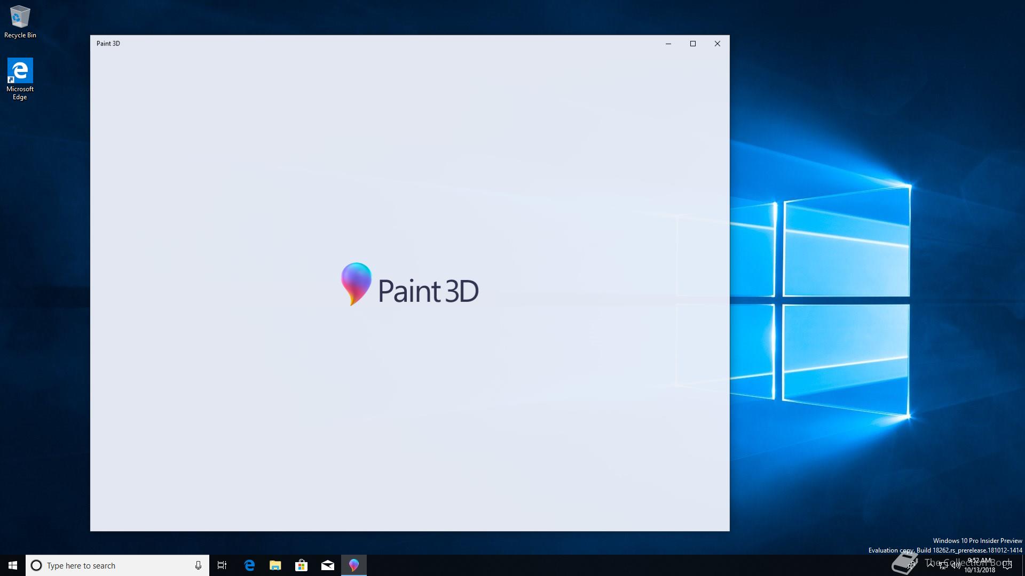1025x576 pixels.
Task: Open the Start menu
Action: 13,565
